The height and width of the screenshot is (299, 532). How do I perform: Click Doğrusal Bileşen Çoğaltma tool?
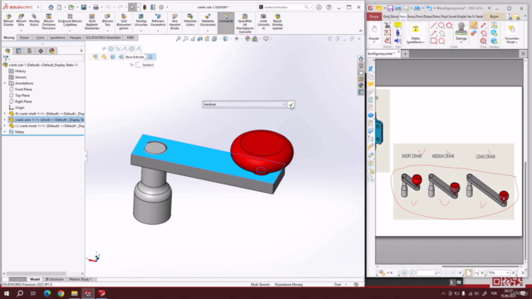(x=70, y=22)
